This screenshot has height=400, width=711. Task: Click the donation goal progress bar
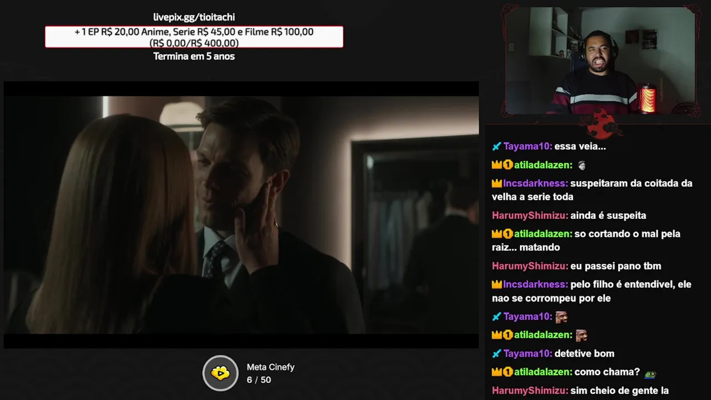194,37
